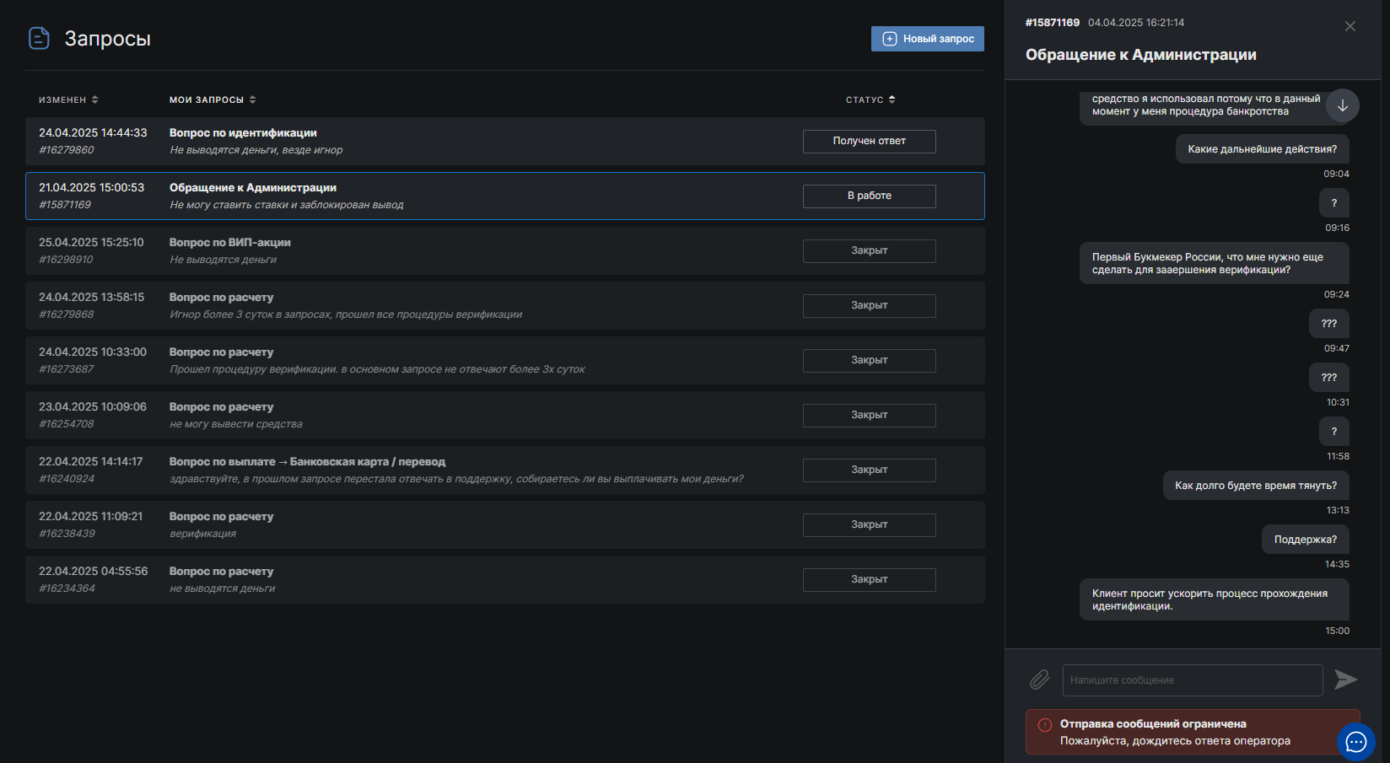
Task: Close the request chat panel
Action: 1350,26
